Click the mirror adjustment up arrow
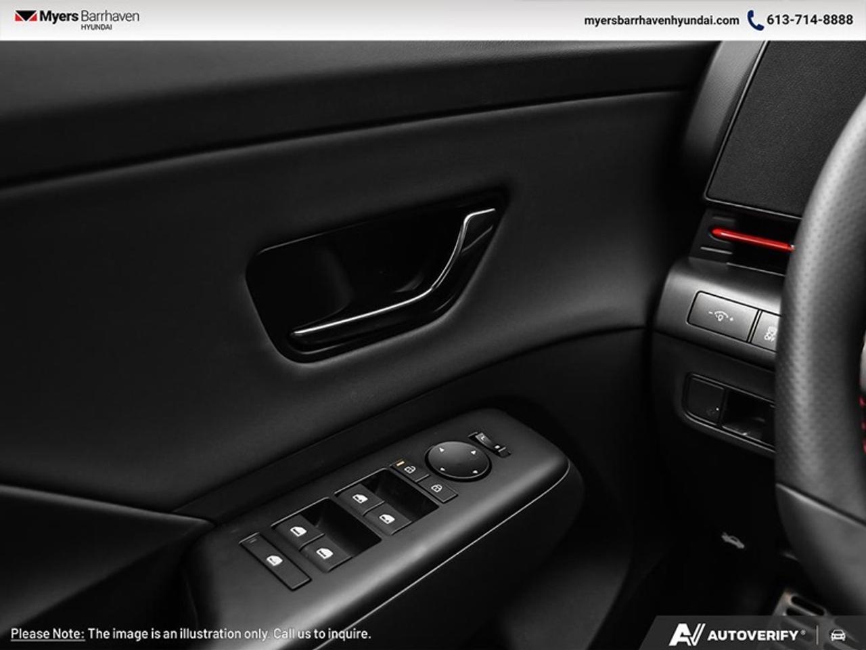The width and height of the screenshot is (866, 650). point(441,449)
